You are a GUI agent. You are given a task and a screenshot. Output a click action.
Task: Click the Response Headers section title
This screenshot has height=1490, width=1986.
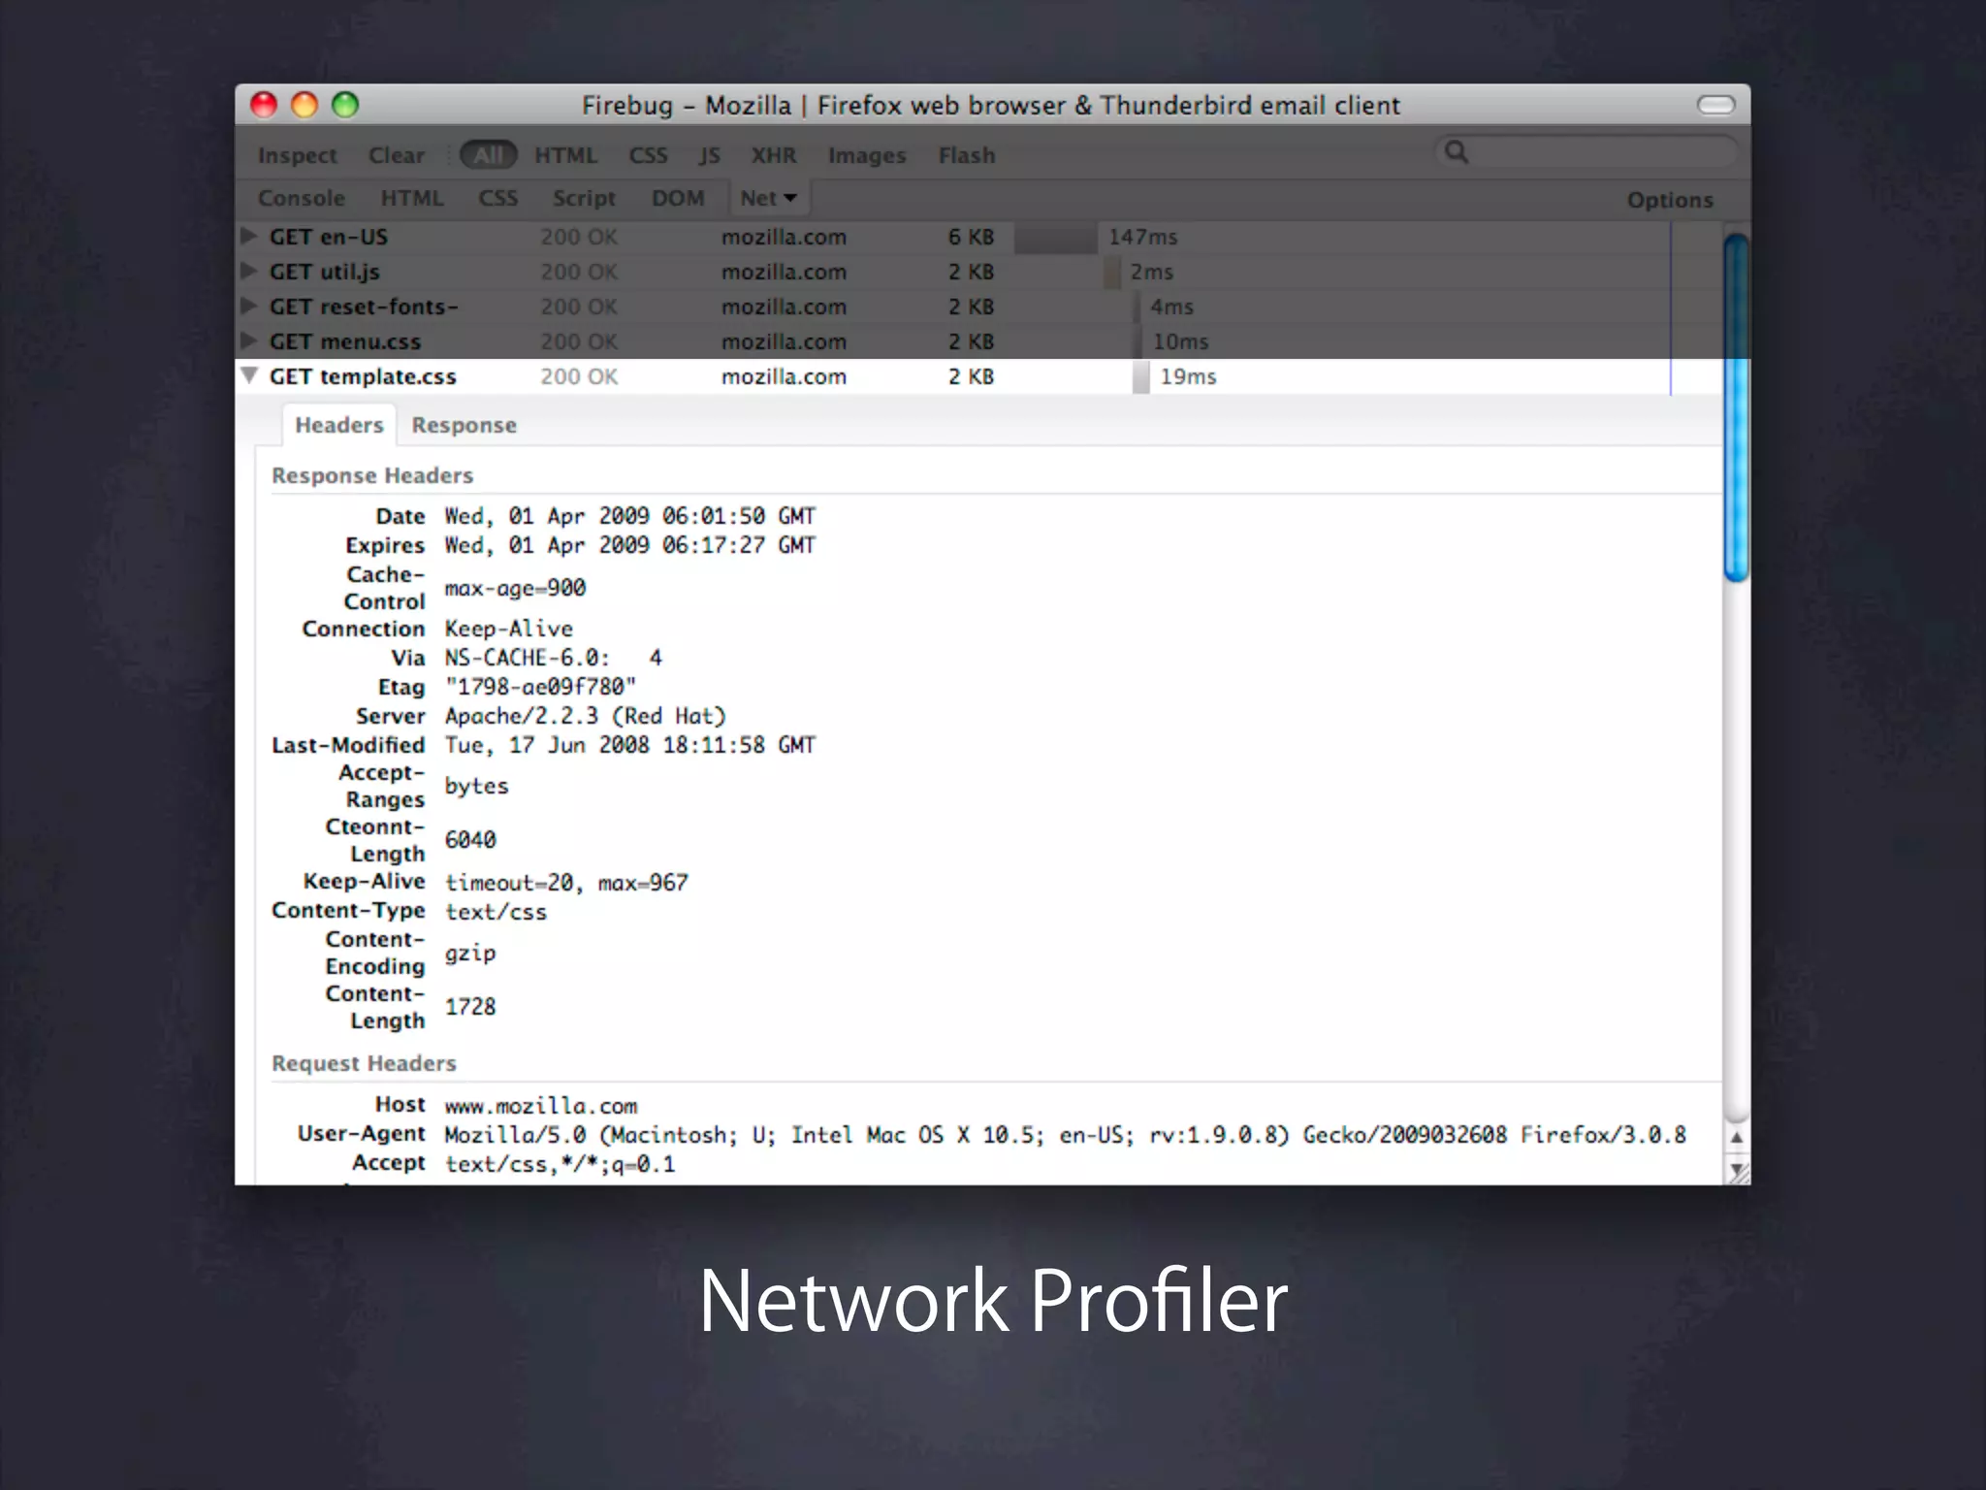(372, 475)
